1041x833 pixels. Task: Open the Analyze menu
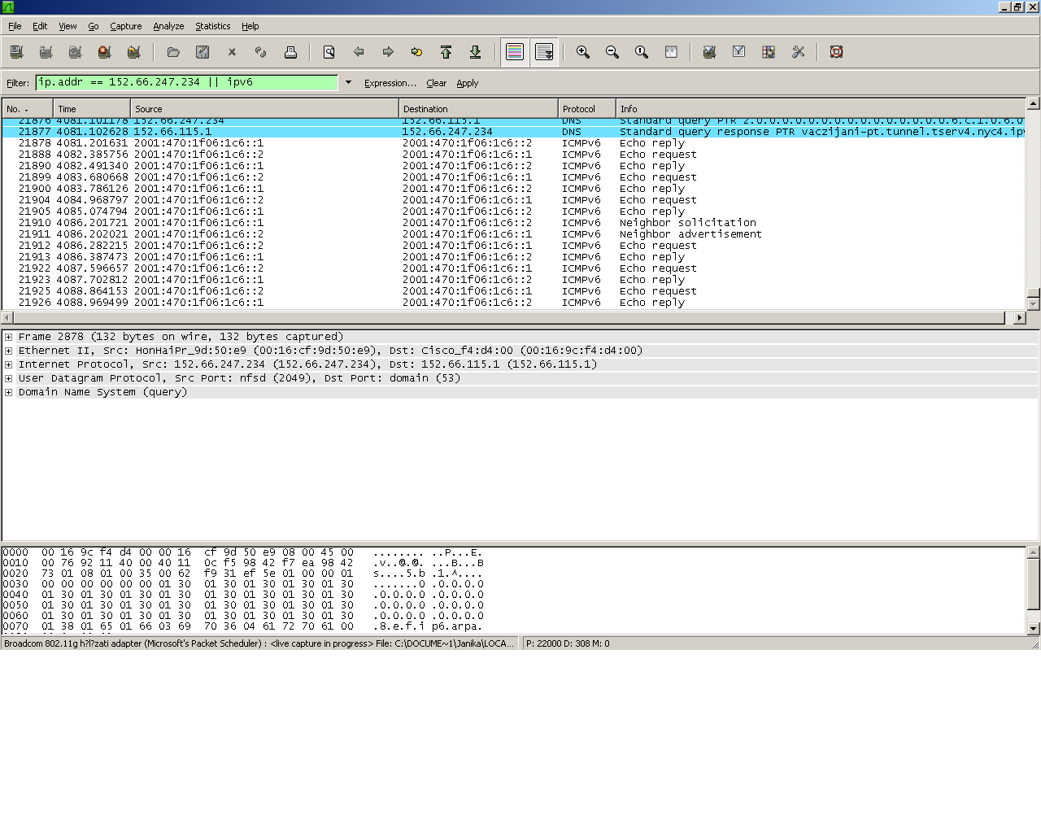[x=168, y=26]
